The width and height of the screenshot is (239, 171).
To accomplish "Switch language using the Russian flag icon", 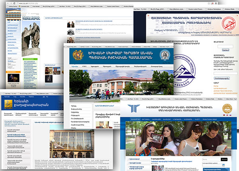I will click(x=230, y=115).
